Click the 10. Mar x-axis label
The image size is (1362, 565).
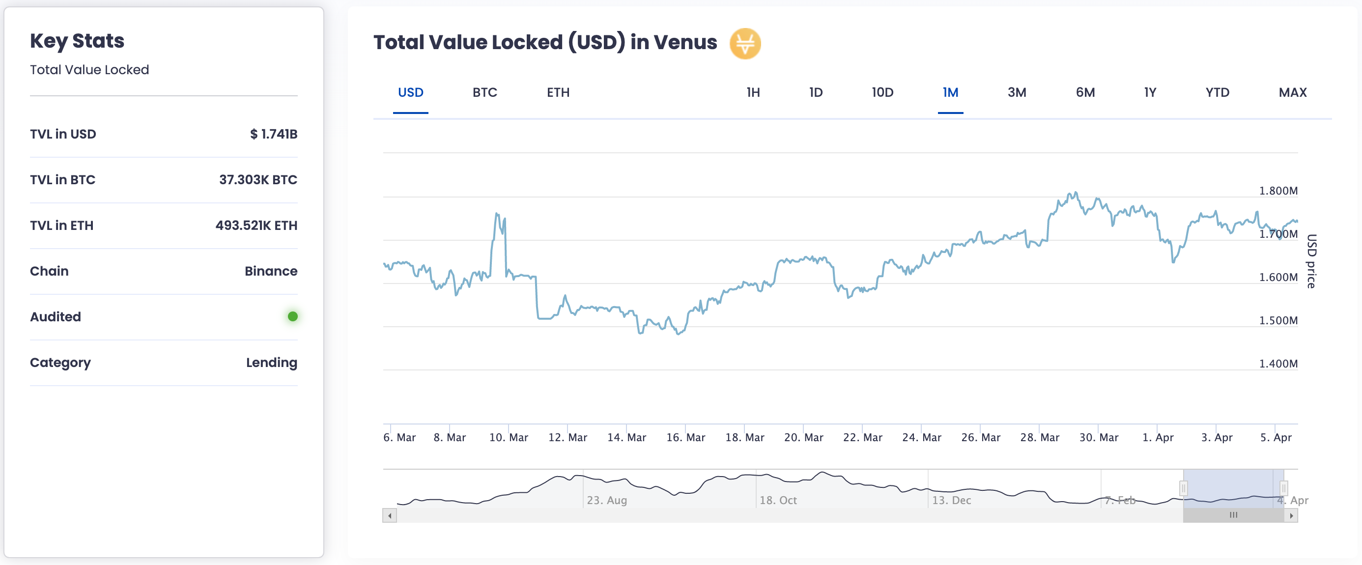coord(509,438)
